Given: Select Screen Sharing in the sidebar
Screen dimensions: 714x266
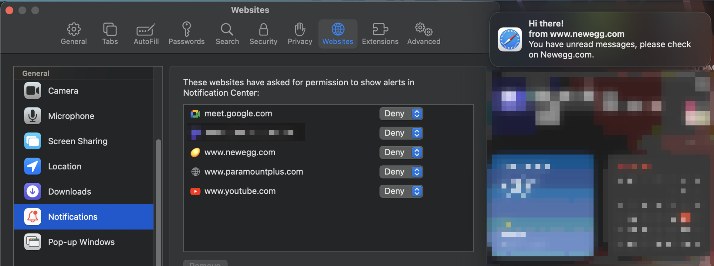Looking at the screenshot, I should tap(84, 141).
